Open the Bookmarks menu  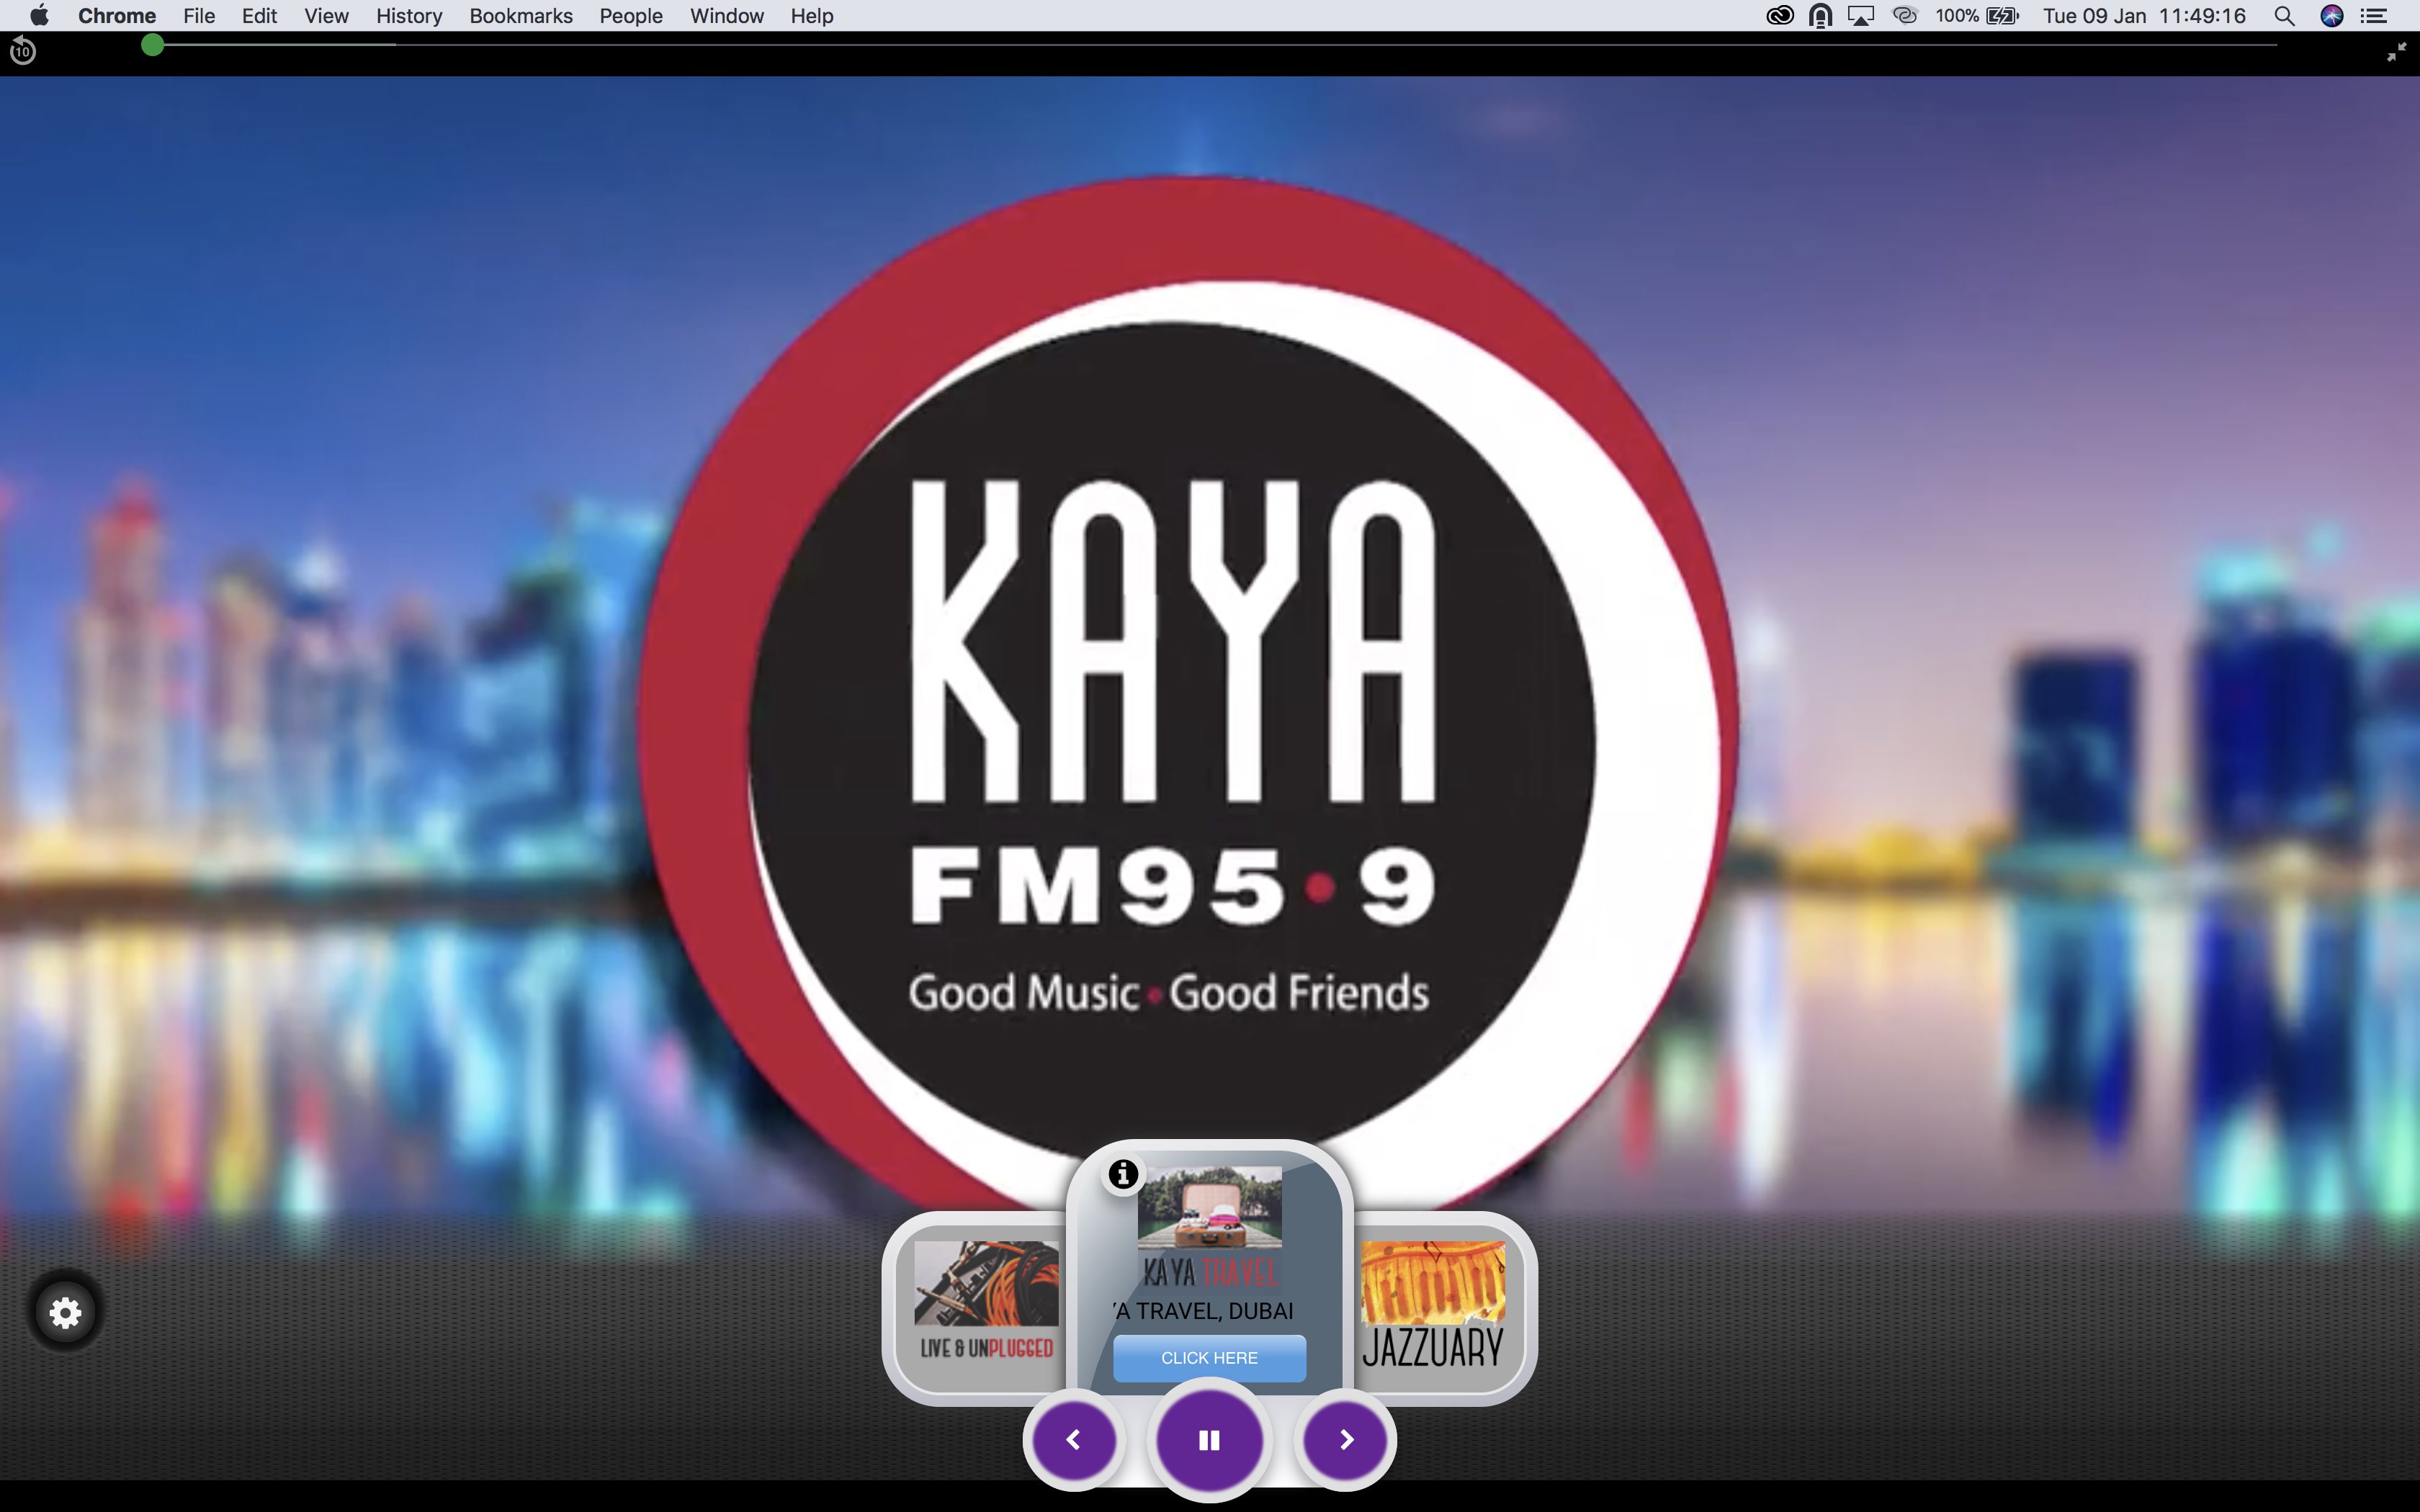(520, 16)
